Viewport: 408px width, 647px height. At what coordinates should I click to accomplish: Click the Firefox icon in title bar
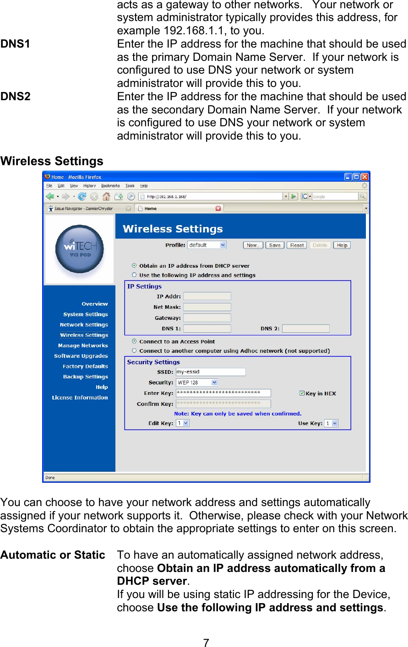point(47,177)
